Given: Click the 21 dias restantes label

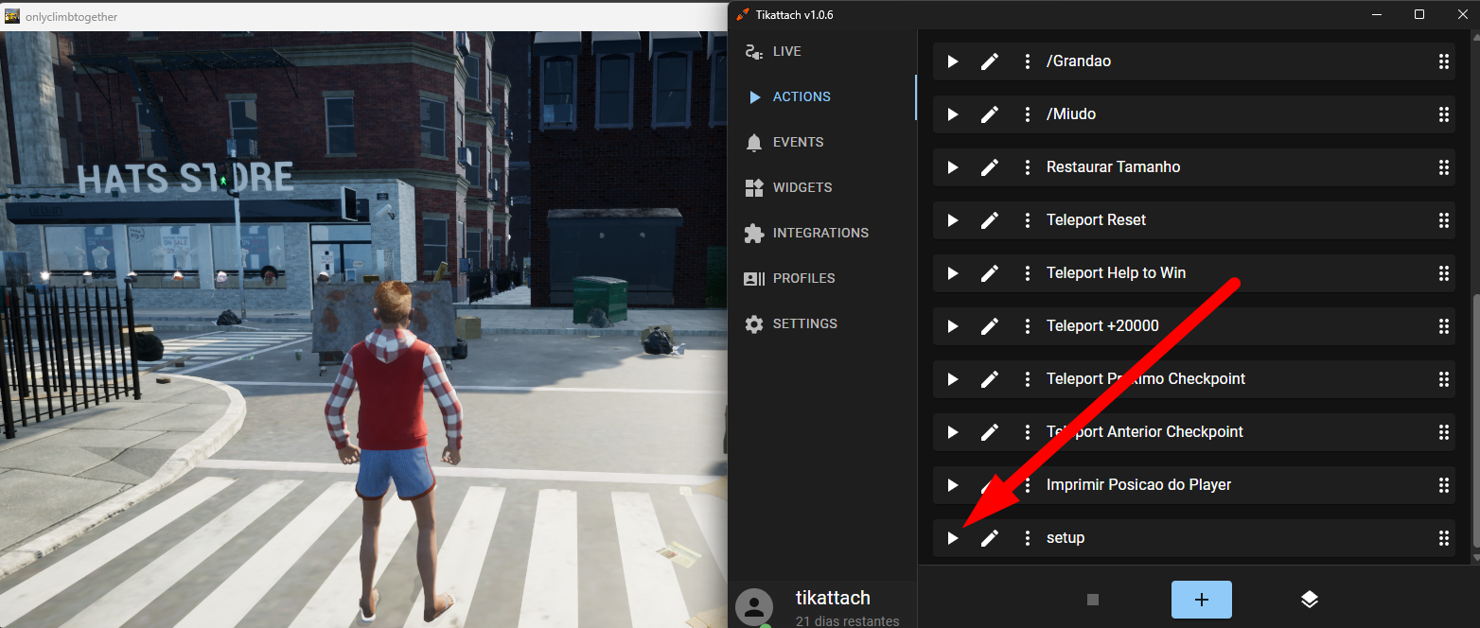Looking at the screenshot, I should point(848,621).
